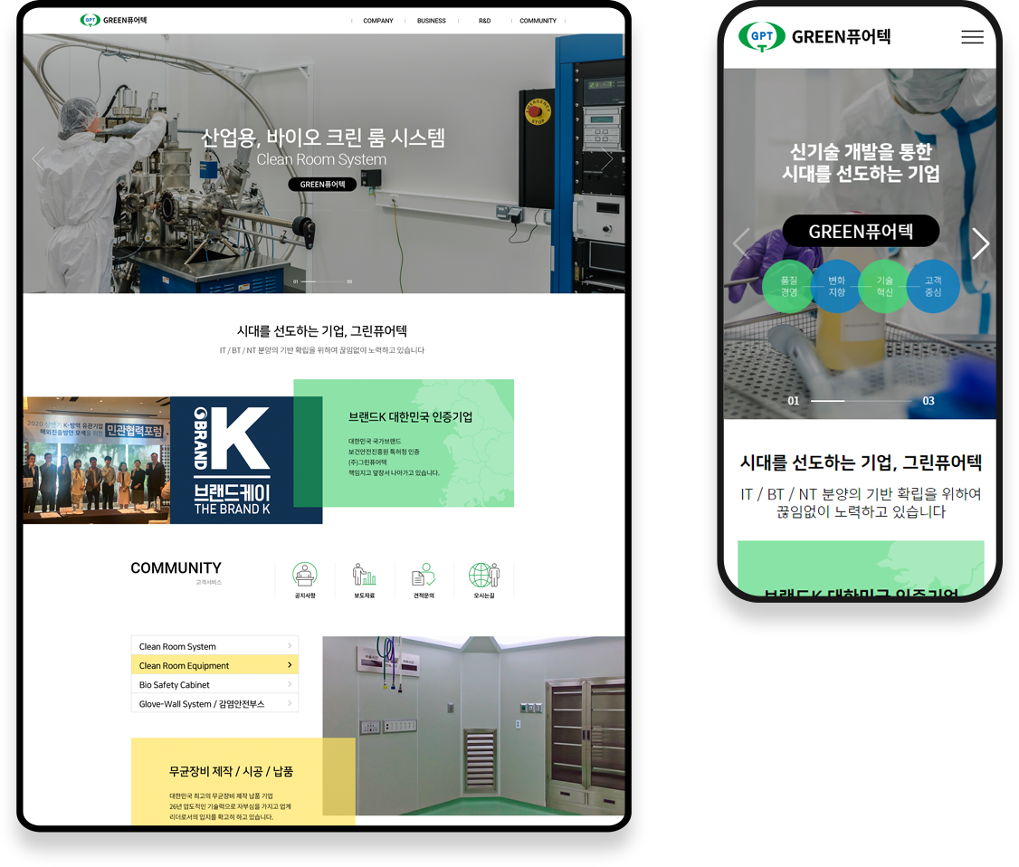Show previous desktop hero banner slide
This screenshot has height=867, width=1019.
(x=38, y=159)
